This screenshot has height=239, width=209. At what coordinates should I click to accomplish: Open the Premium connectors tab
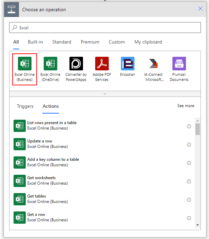click(x=90, y=42)
